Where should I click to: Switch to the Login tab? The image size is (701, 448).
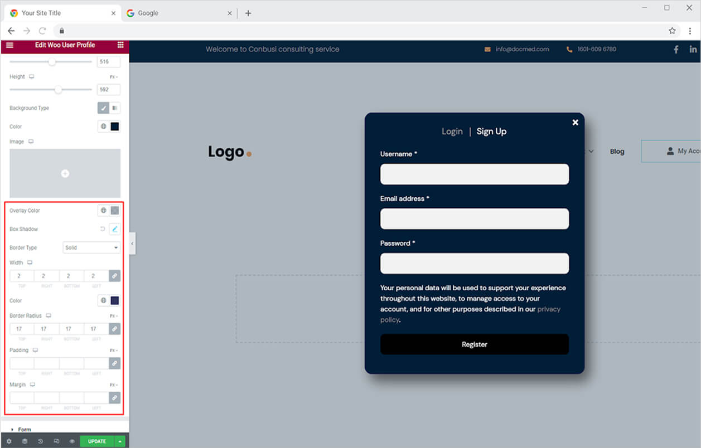452,132
